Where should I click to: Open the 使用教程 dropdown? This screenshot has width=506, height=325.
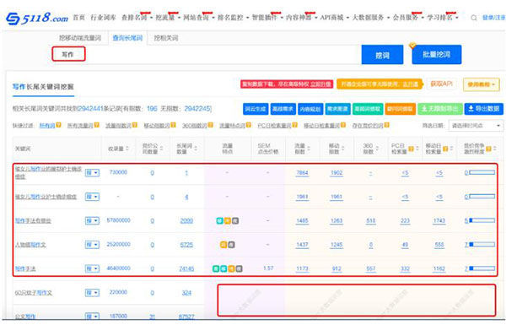click(482, 84)
